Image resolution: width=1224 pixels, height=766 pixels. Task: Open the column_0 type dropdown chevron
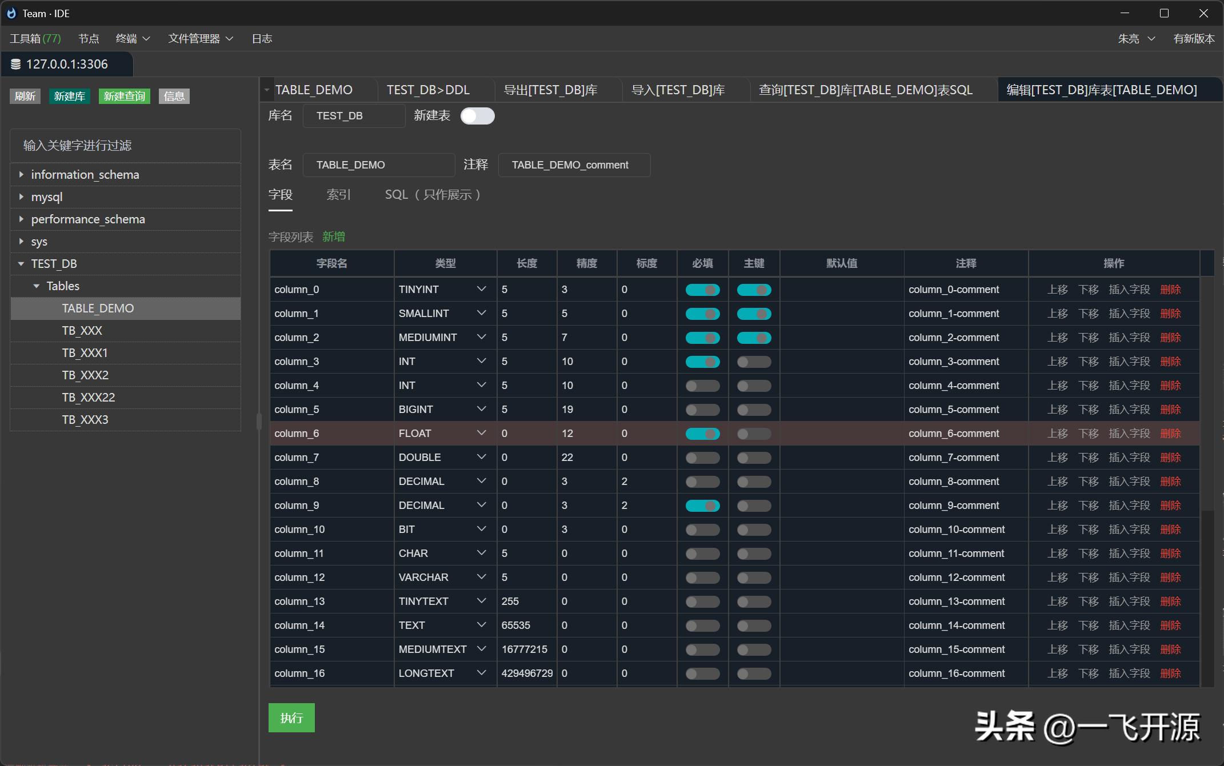coord(481,290)
